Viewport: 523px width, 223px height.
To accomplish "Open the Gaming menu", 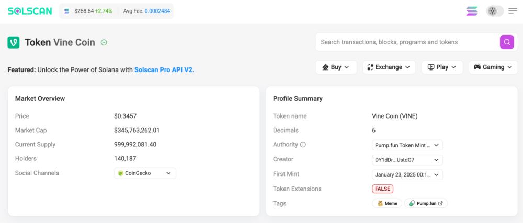I will coord(493,67).
